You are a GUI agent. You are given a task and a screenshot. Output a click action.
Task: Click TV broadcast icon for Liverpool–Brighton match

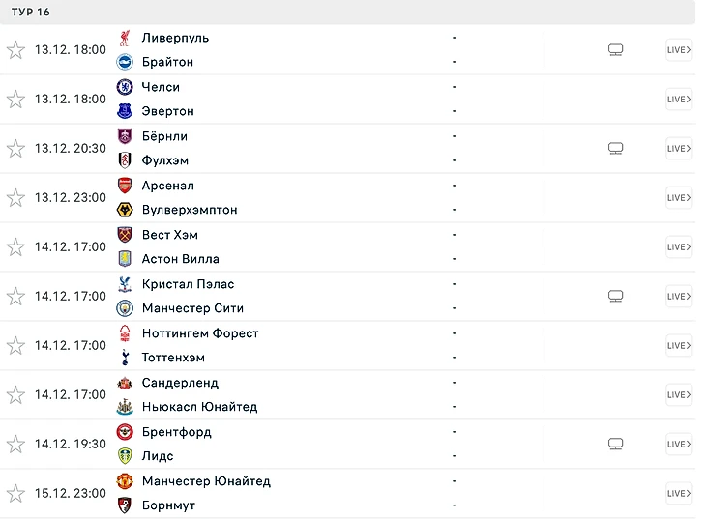pyautogui.click(x=615, y=50)
